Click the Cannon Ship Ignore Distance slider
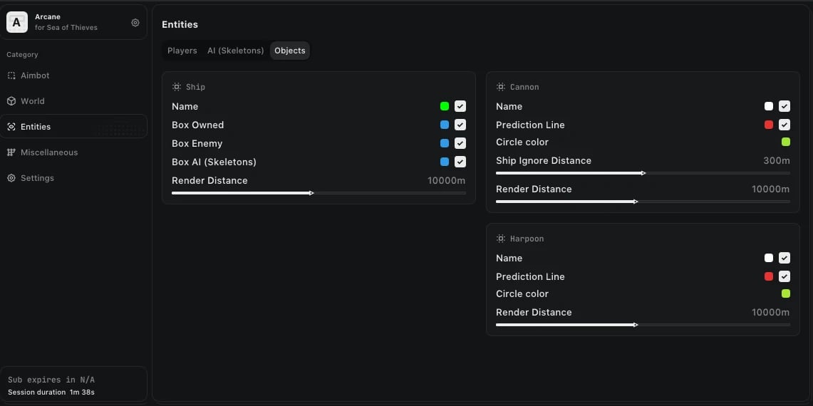Screen dimensions: 813x406 tap(643, 173)
